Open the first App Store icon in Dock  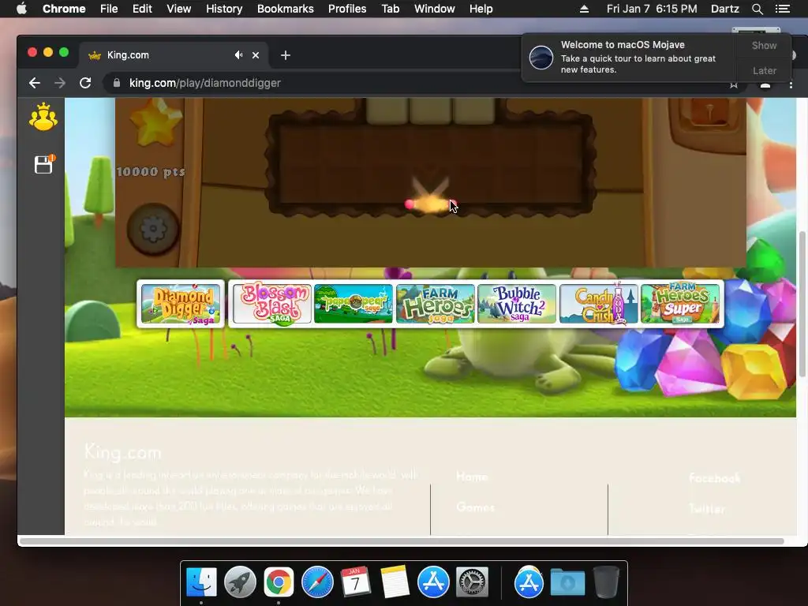[433, 582]
